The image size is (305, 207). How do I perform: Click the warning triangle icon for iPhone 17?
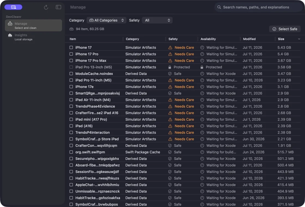point(170,47)
